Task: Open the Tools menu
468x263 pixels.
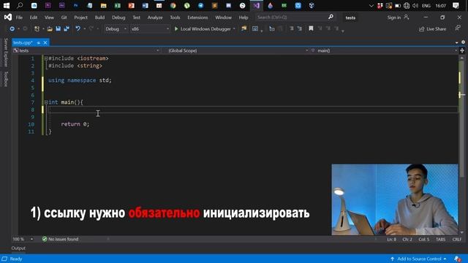Action: click(175, 18)
